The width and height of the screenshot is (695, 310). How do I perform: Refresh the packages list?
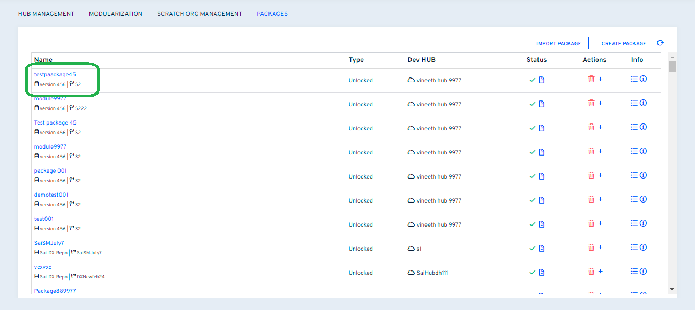pyautogui.click(x=660, y=42)
